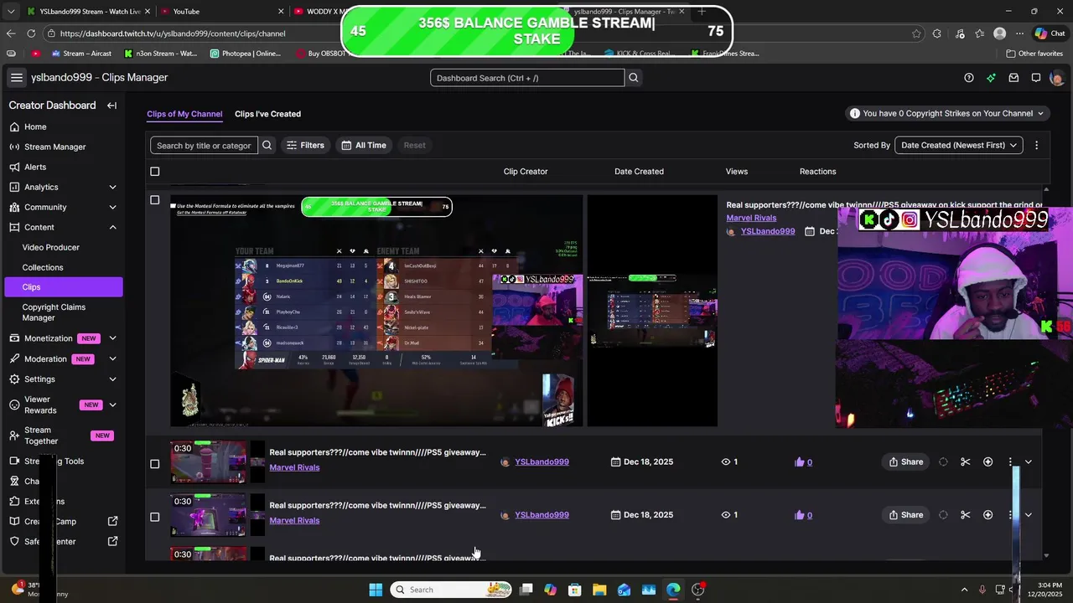Image resolution: width=1073 pixels, height=603 pixels.
Task: Focus the Search by title or category field
Action: pos(204,145)
